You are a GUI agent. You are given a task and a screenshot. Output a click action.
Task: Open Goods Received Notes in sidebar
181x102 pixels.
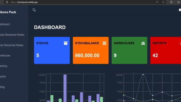[12, 35]
